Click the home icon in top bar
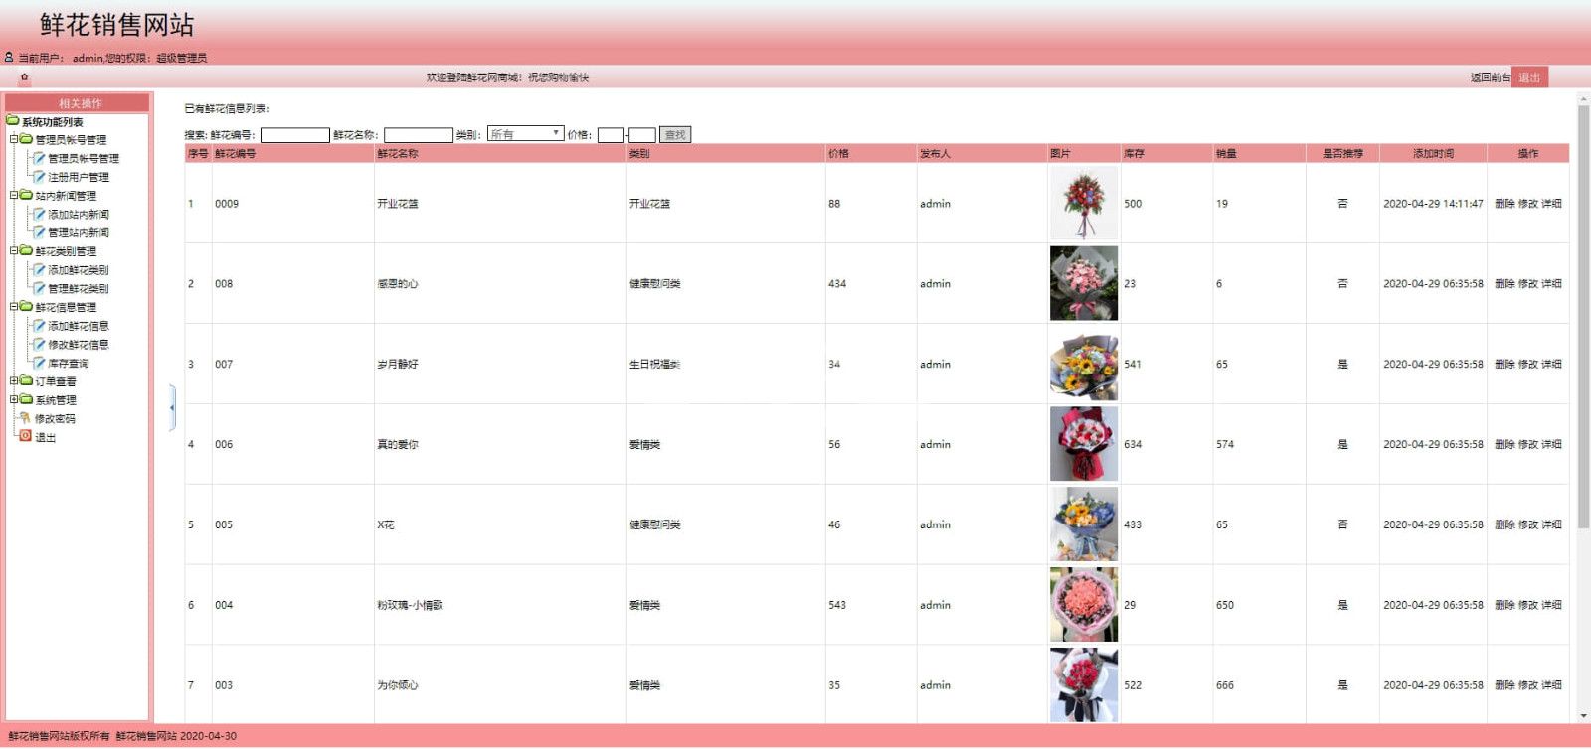This screenshot has height=749, width=1591. pyautogui.click(x=24, y=76)
